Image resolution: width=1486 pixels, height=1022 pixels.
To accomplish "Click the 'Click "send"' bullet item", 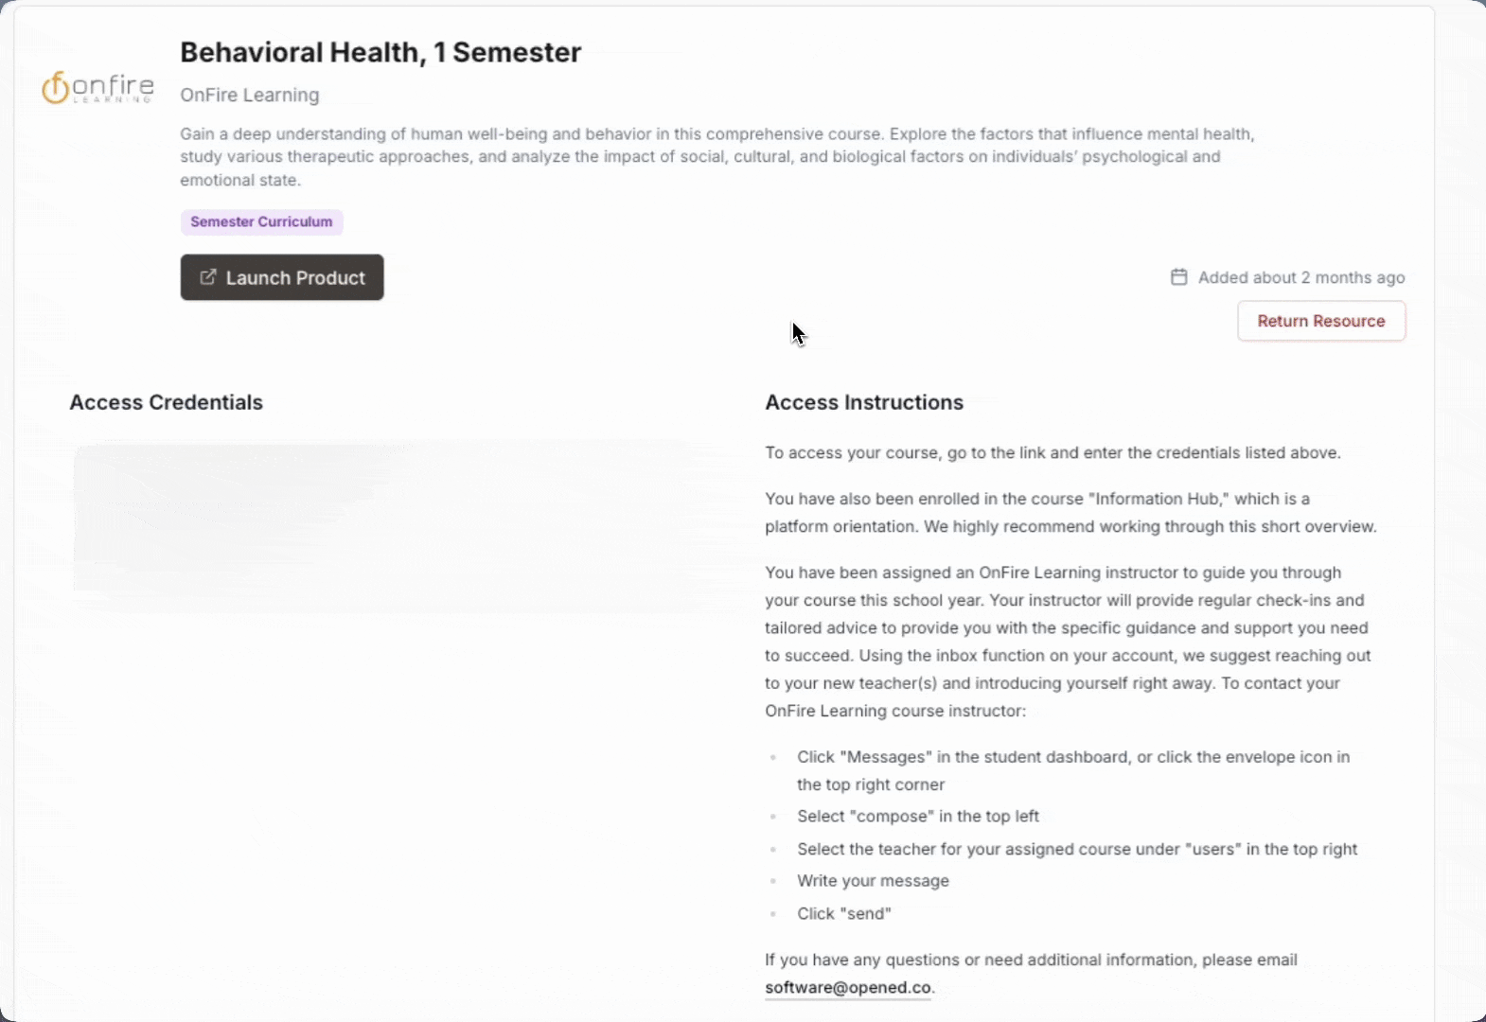I will pyautogui.click(x=843, y=913).
